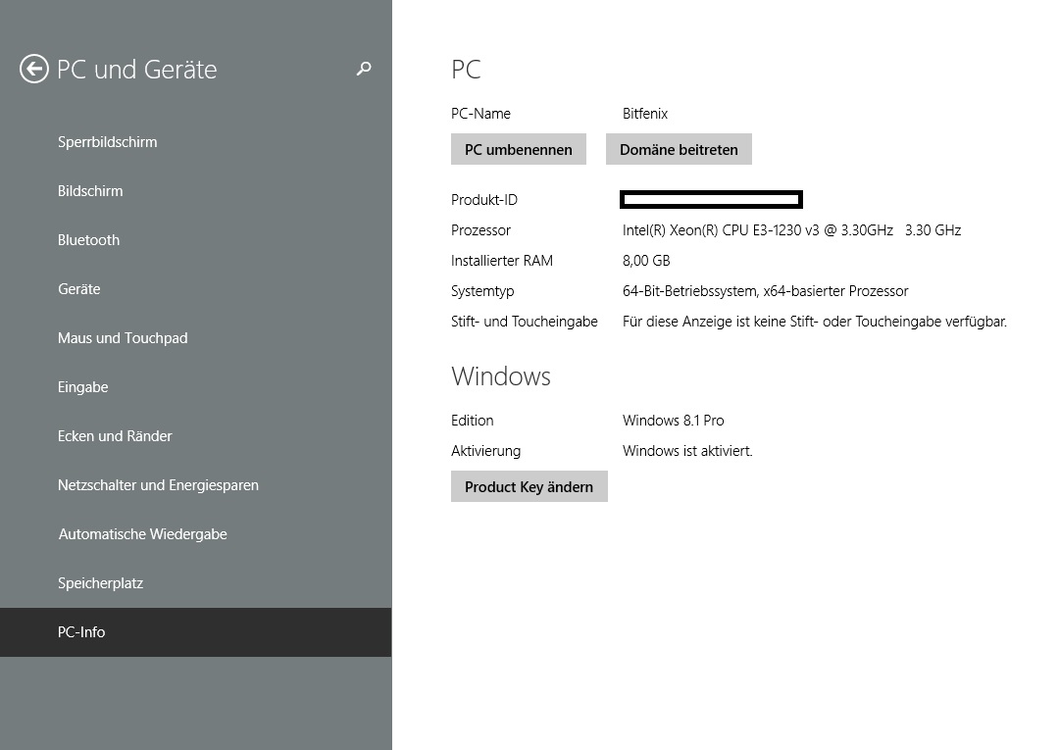Select the highlighted PC-Info entry

[196, 632]
